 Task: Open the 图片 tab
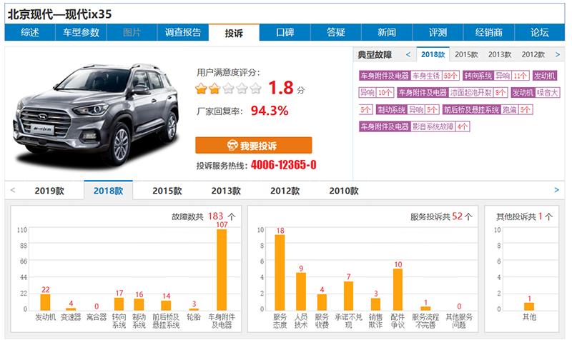pos(132,32)
